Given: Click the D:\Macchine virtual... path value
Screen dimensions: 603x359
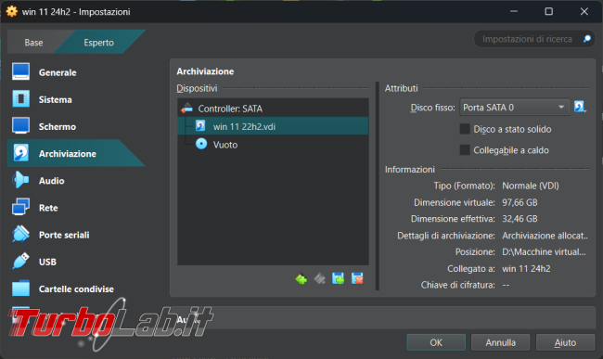Looking at the screenshot, I should (544, 251).
